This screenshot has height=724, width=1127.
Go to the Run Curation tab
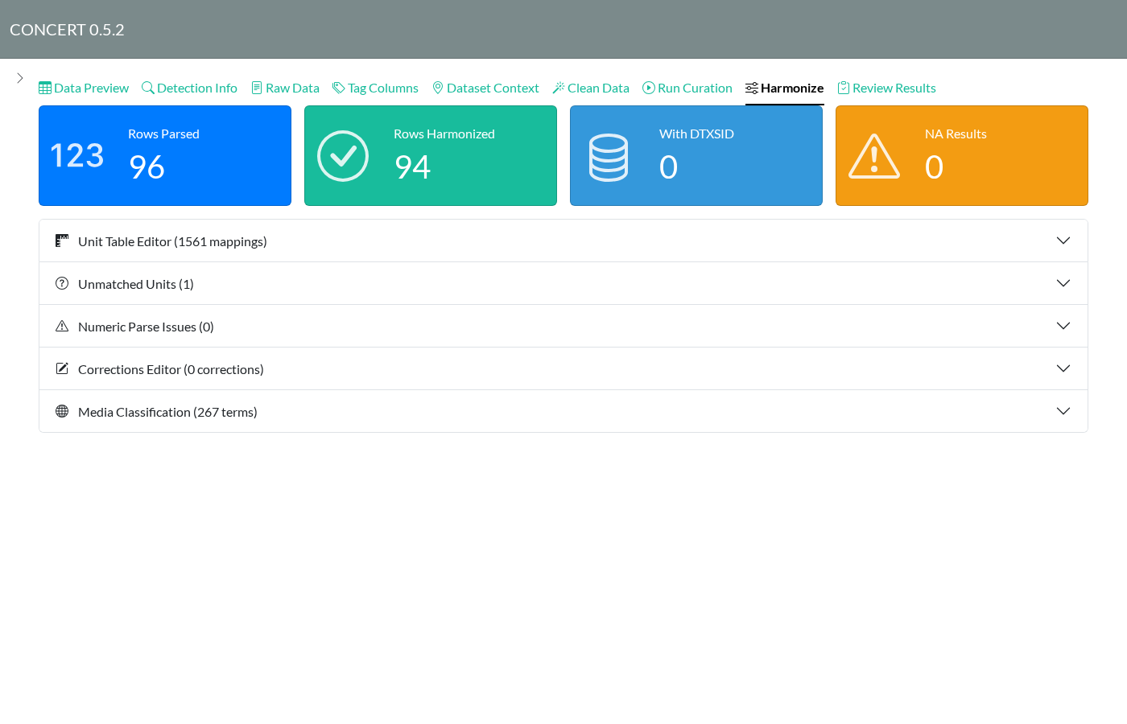687,88
